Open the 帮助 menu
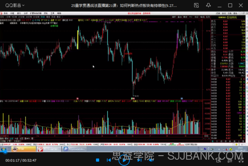The image size is (248, 166). [x=59, y=13]
